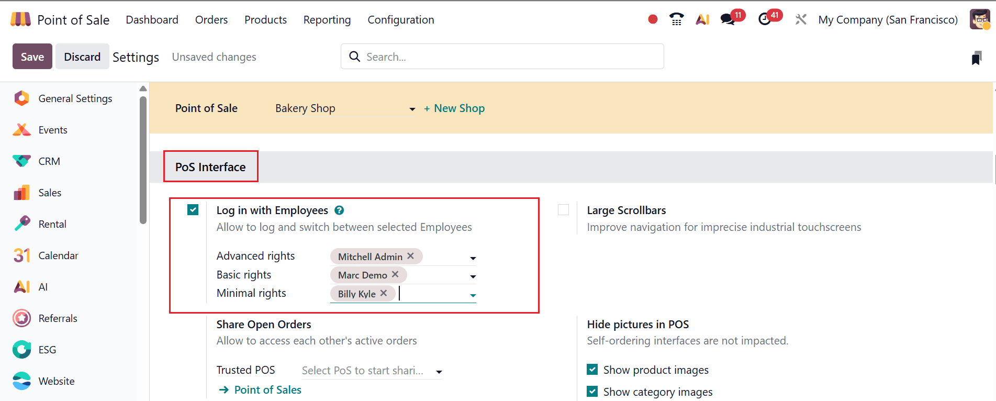Uncheck Show category images

pyautogui.click(x=592, y=392)
